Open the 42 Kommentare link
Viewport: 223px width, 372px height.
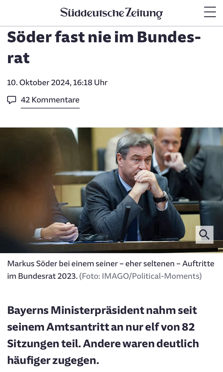(x=50, y=100)
